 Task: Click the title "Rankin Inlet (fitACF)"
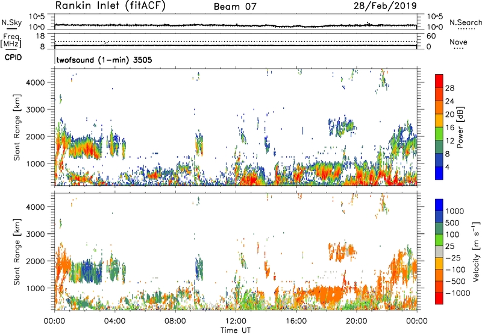[110, 6]
